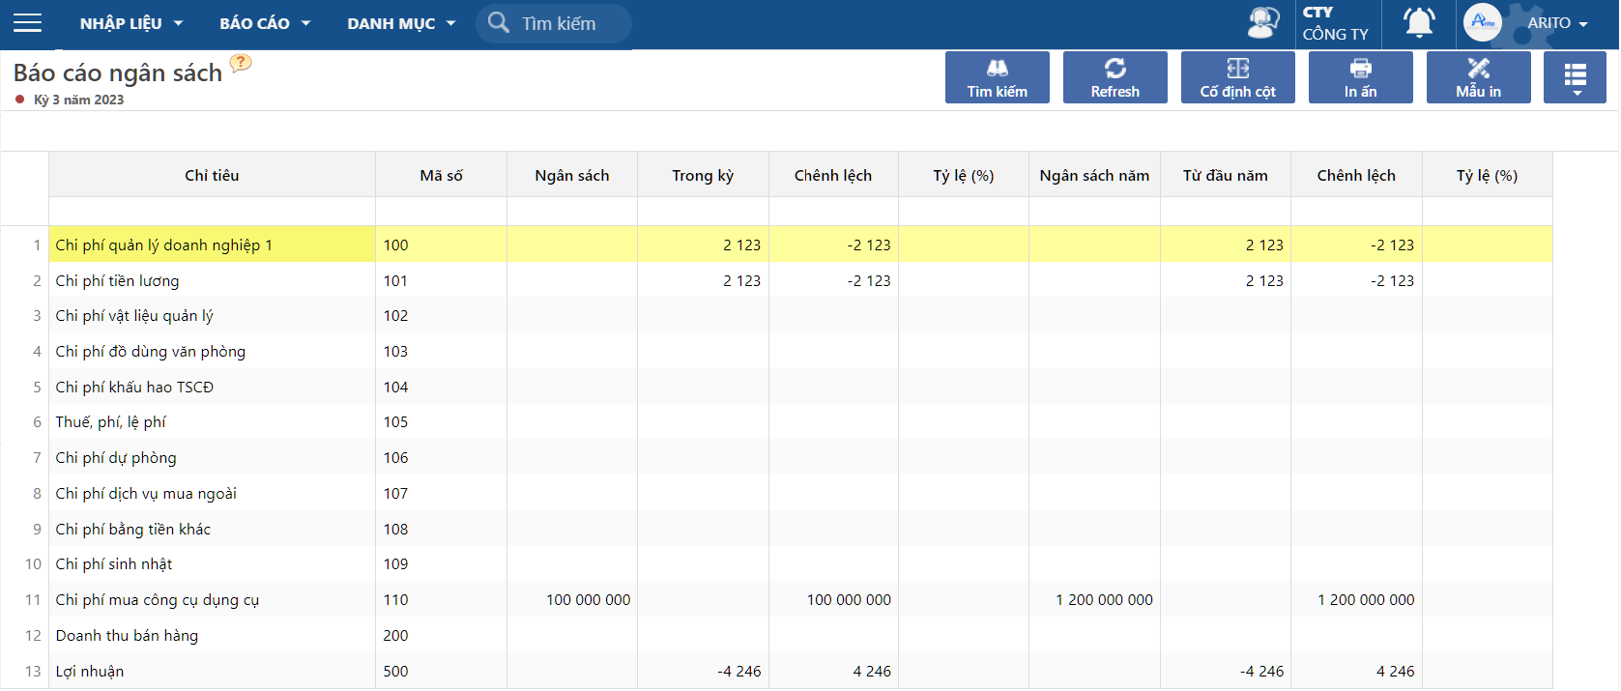The image size is (1621, 691).
Task: Open the hamburger navigation menu
Action: [x=27, y=23]
